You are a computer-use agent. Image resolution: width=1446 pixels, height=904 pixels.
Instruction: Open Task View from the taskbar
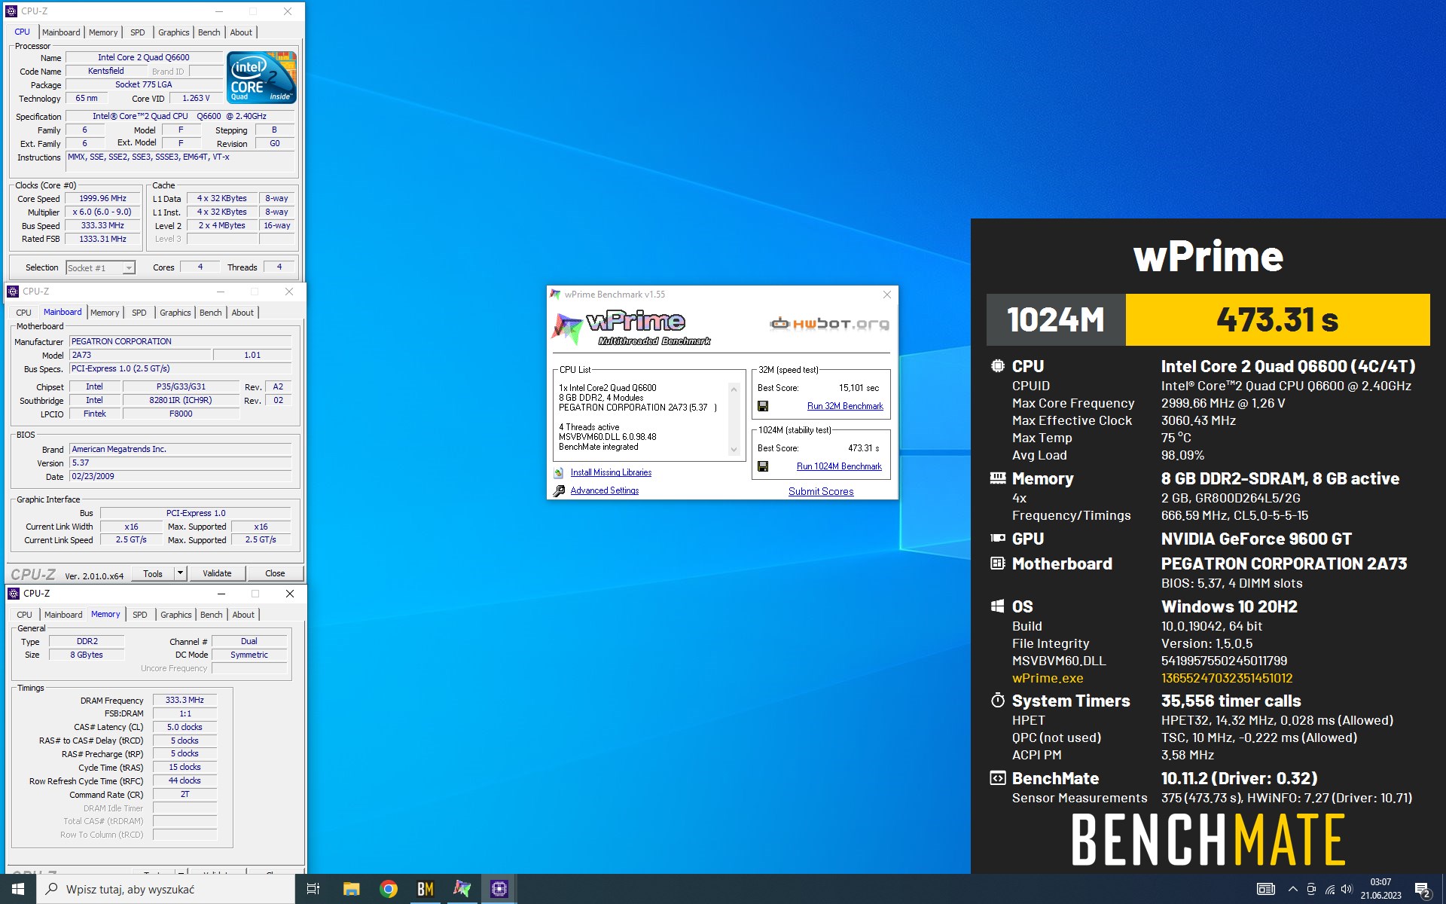point(313,889)
